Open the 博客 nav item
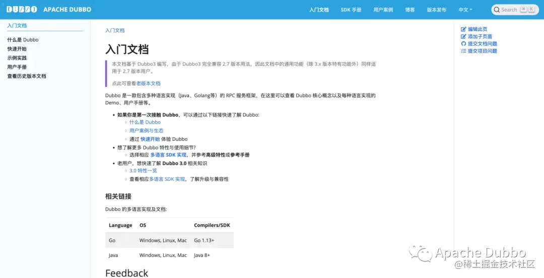Image resolution: width=544 pixels, height=278 pixels. click(x=410, y=10)
